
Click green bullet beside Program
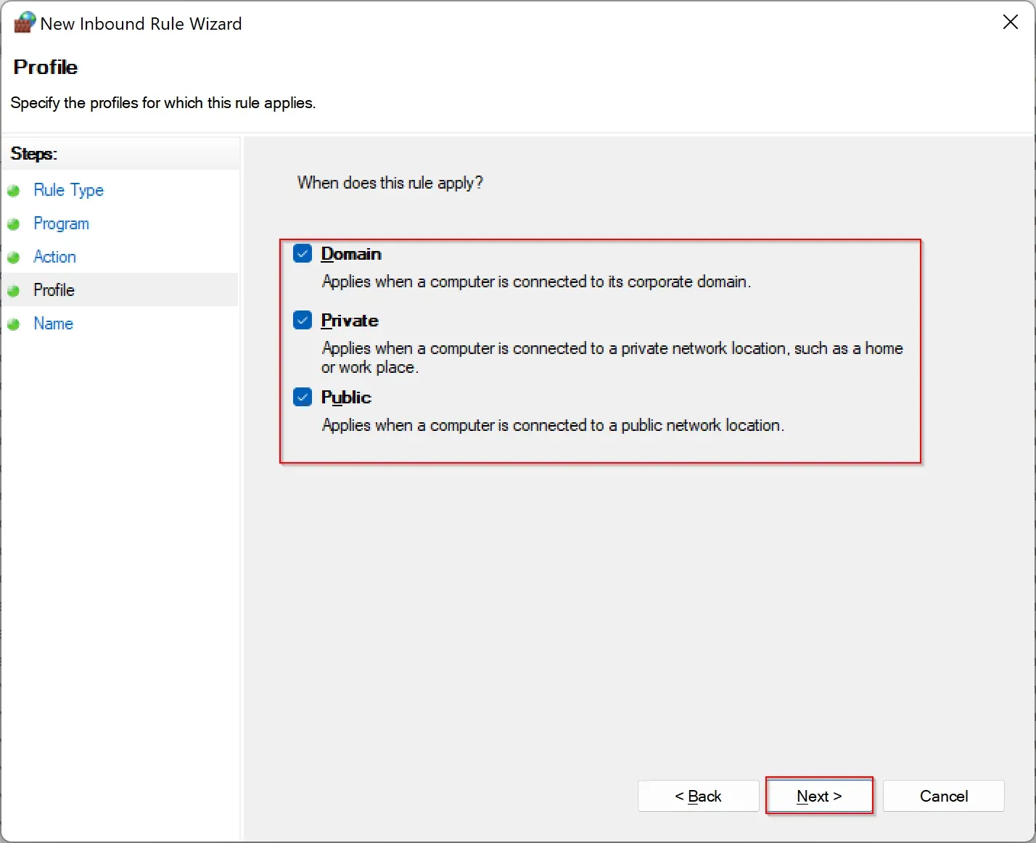click(x=13, y=224)
